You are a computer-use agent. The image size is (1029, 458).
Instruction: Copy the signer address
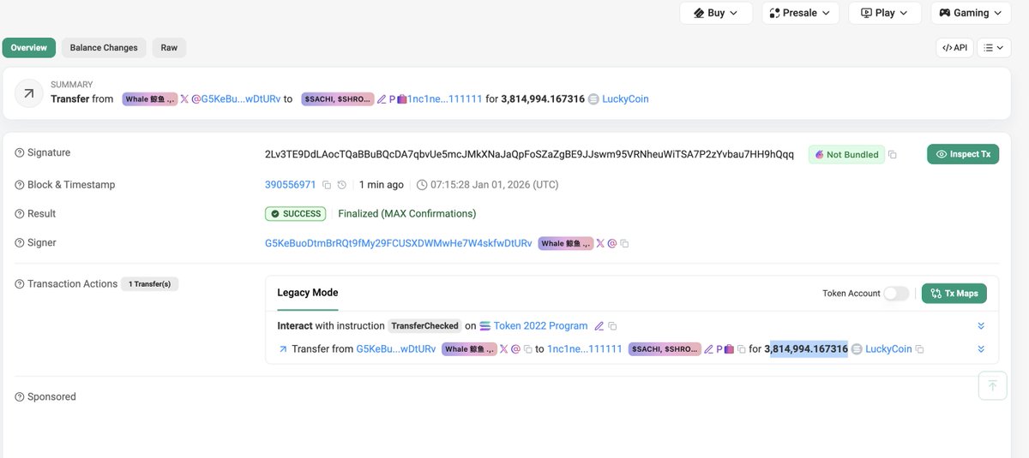point(624,244)
